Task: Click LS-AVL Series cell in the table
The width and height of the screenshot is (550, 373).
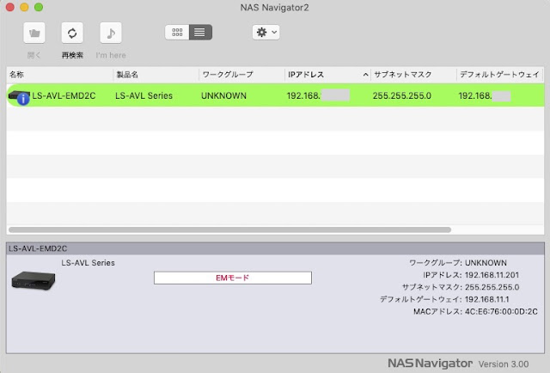Action: (144, 95)
